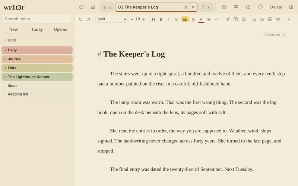The image size is (298, 186).
Task: Click the paragraph starting 'The lamp room'
Action: coord(187,108)
